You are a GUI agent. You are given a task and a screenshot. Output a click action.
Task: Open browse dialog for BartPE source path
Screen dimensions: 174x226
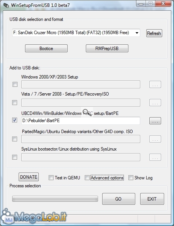click(155, 121)
